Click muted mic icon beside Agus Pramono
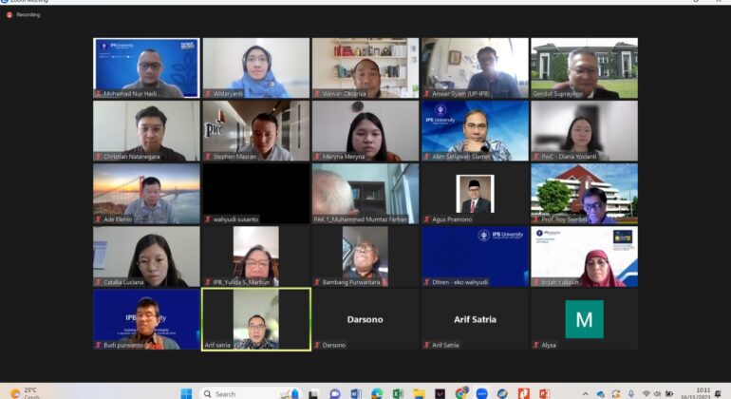The height and width of the screenshot is (399, 731). (426, 219)
